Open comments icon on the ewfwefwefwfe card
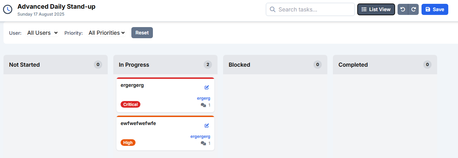The height and width of the screenshot is (158, 458). click(204, 143)
